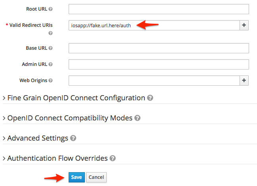Focus the Base URL input field
257x186 pixels.
159,48
